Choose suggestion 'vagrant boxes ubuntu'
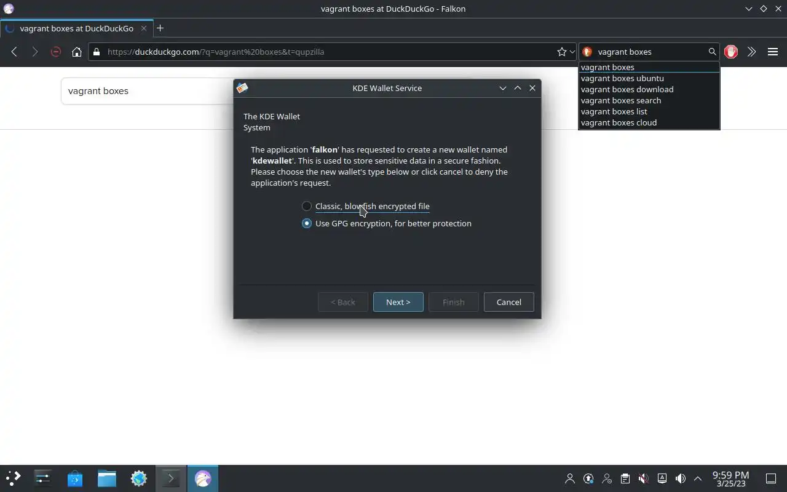 649,78
